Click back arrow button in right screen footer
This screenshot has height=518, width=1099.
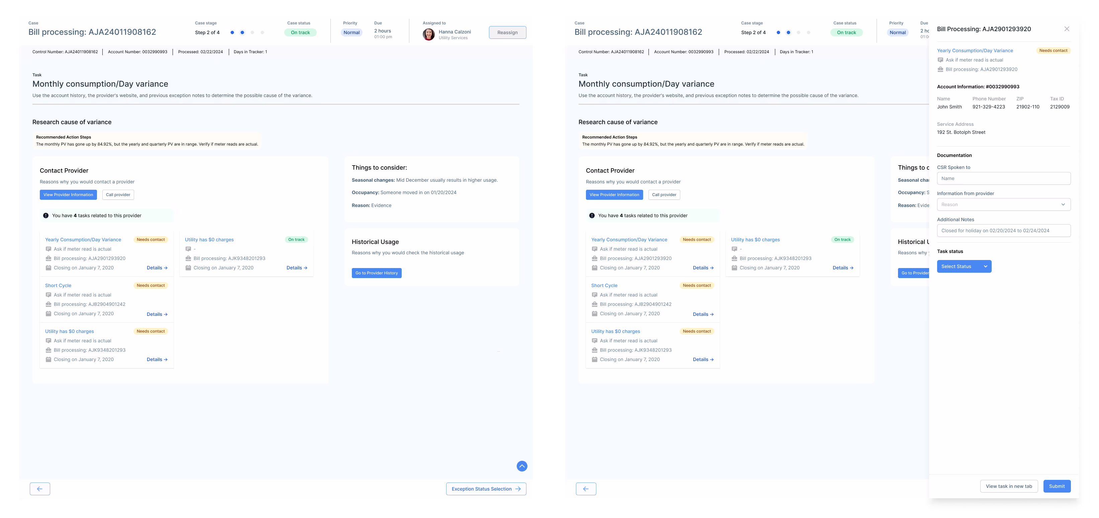pyautogui.click(x=586, y=489)
